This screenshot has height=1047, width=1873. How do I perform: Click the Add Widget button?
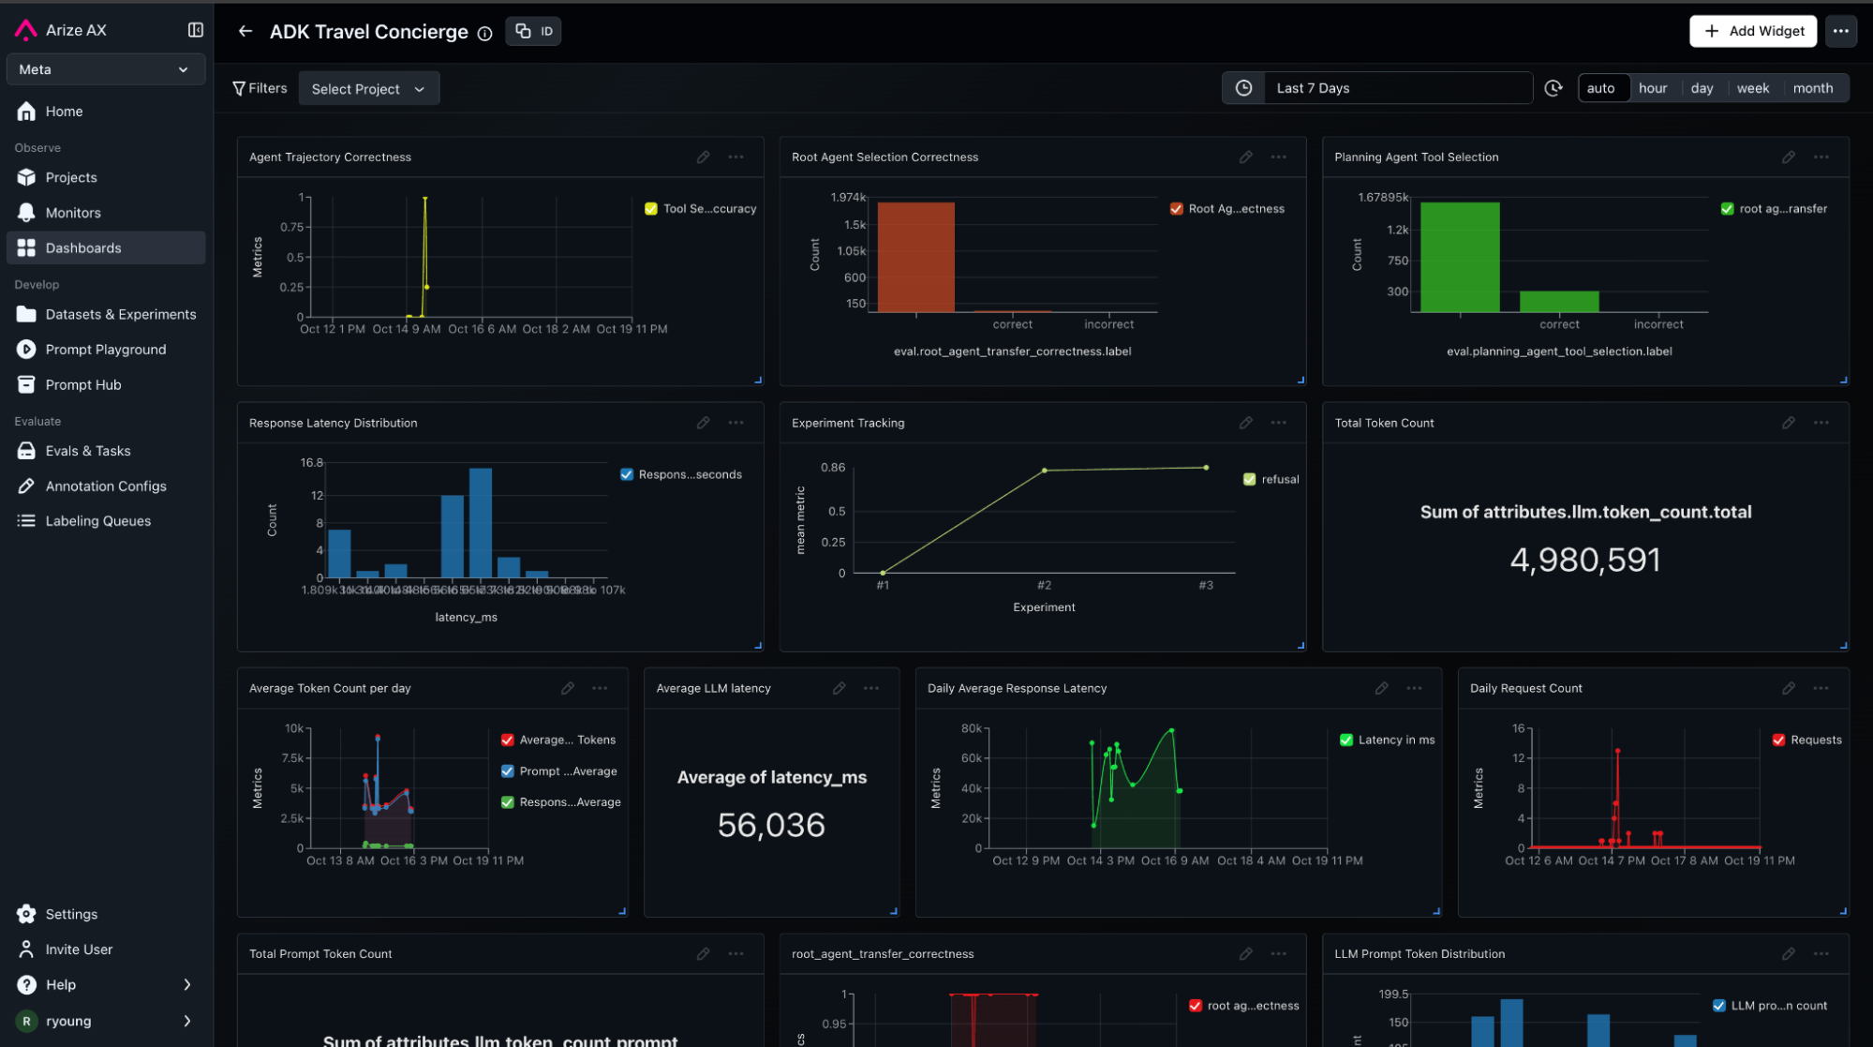(x=1752, y=31)
